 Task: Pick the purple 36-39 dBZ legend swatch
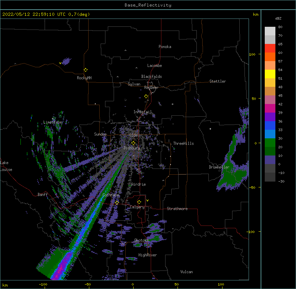pos(270,117)
